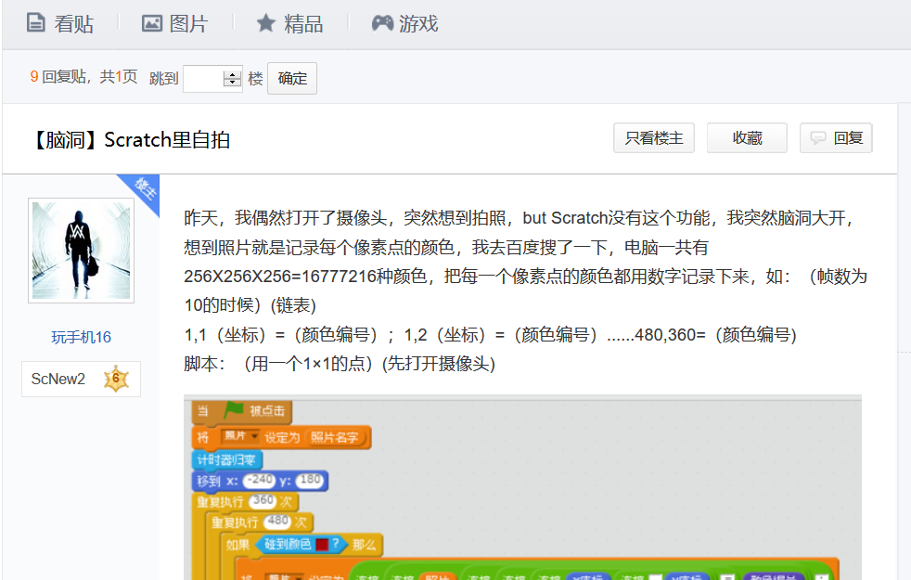
Task: Switch to the 图片 tab
Action: (175, 24)
